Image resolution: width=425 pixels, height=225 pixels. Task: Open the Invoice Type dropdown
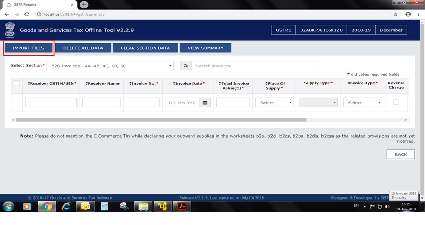point(362,103)
